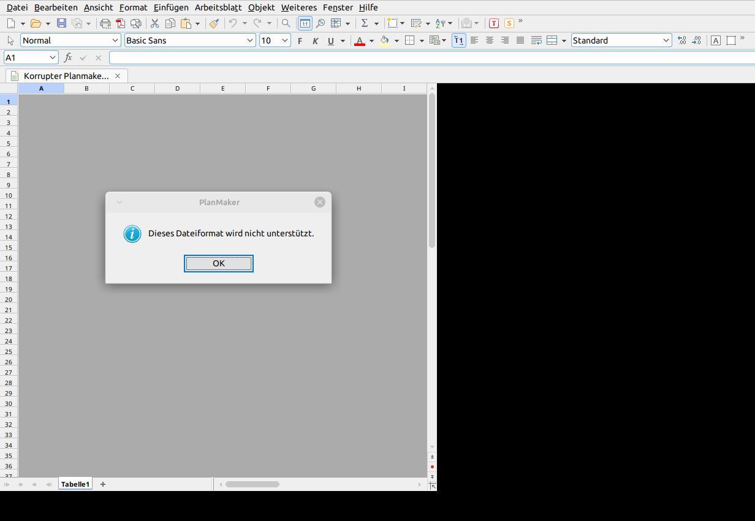Image resolution: width=755 pixels, height=521 pixels.
Task: Toggle italic K formatting
Action: tap(315, 41)
